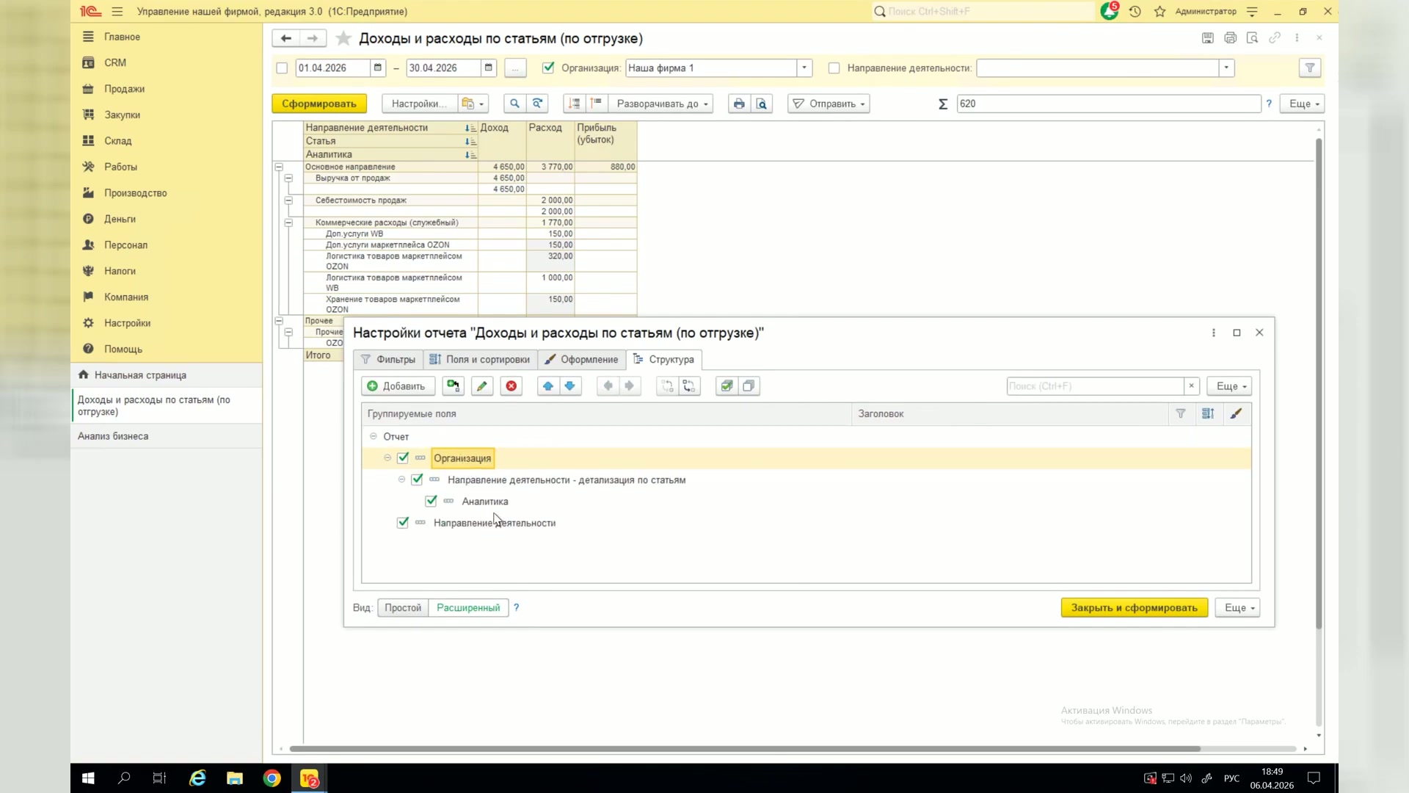
Task: Collapse the Организация tree node
Action: point(387,458)
